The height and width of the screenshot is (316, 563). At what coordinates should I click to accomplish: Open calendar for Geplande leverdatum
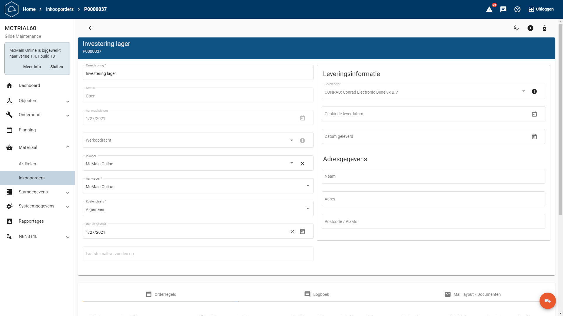point(534,114)
